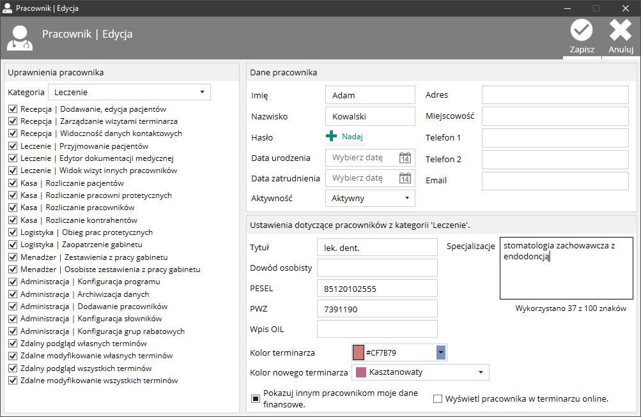Click the Tytuł field with lek. dent.

pos(377,248)
